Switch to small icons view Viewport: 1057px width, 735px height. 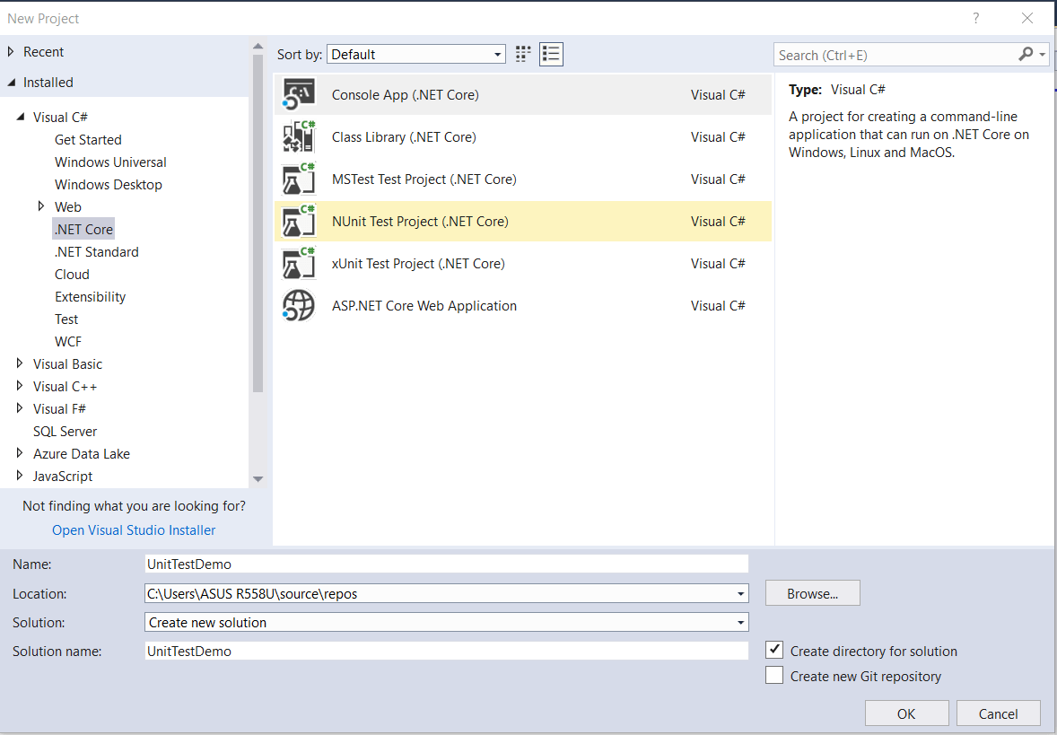pos(523,54)
